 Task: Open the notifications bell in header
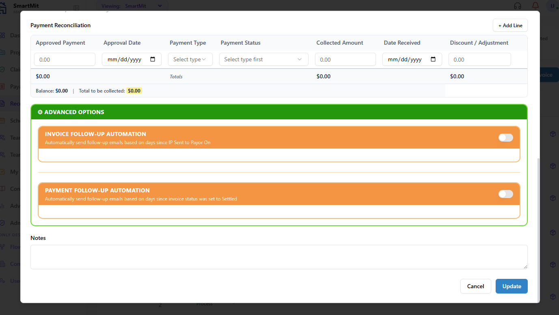coord(535,6)
